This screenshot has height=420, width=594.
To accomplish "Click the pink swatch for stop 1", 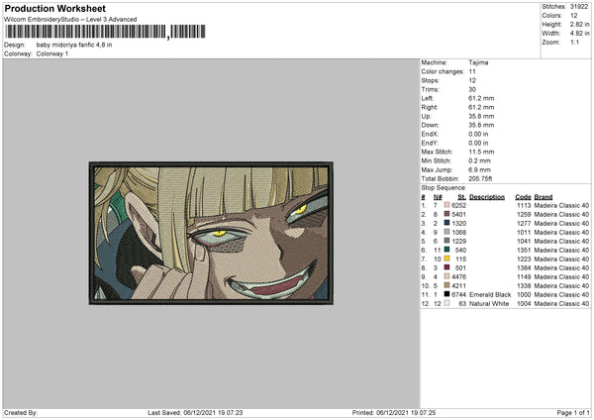I will point(447,205).
